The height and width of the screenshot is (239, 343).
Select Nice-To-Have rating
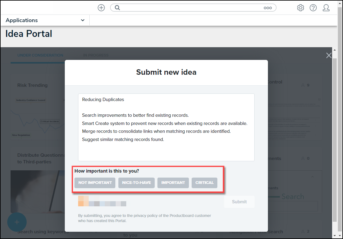[137, 183]
